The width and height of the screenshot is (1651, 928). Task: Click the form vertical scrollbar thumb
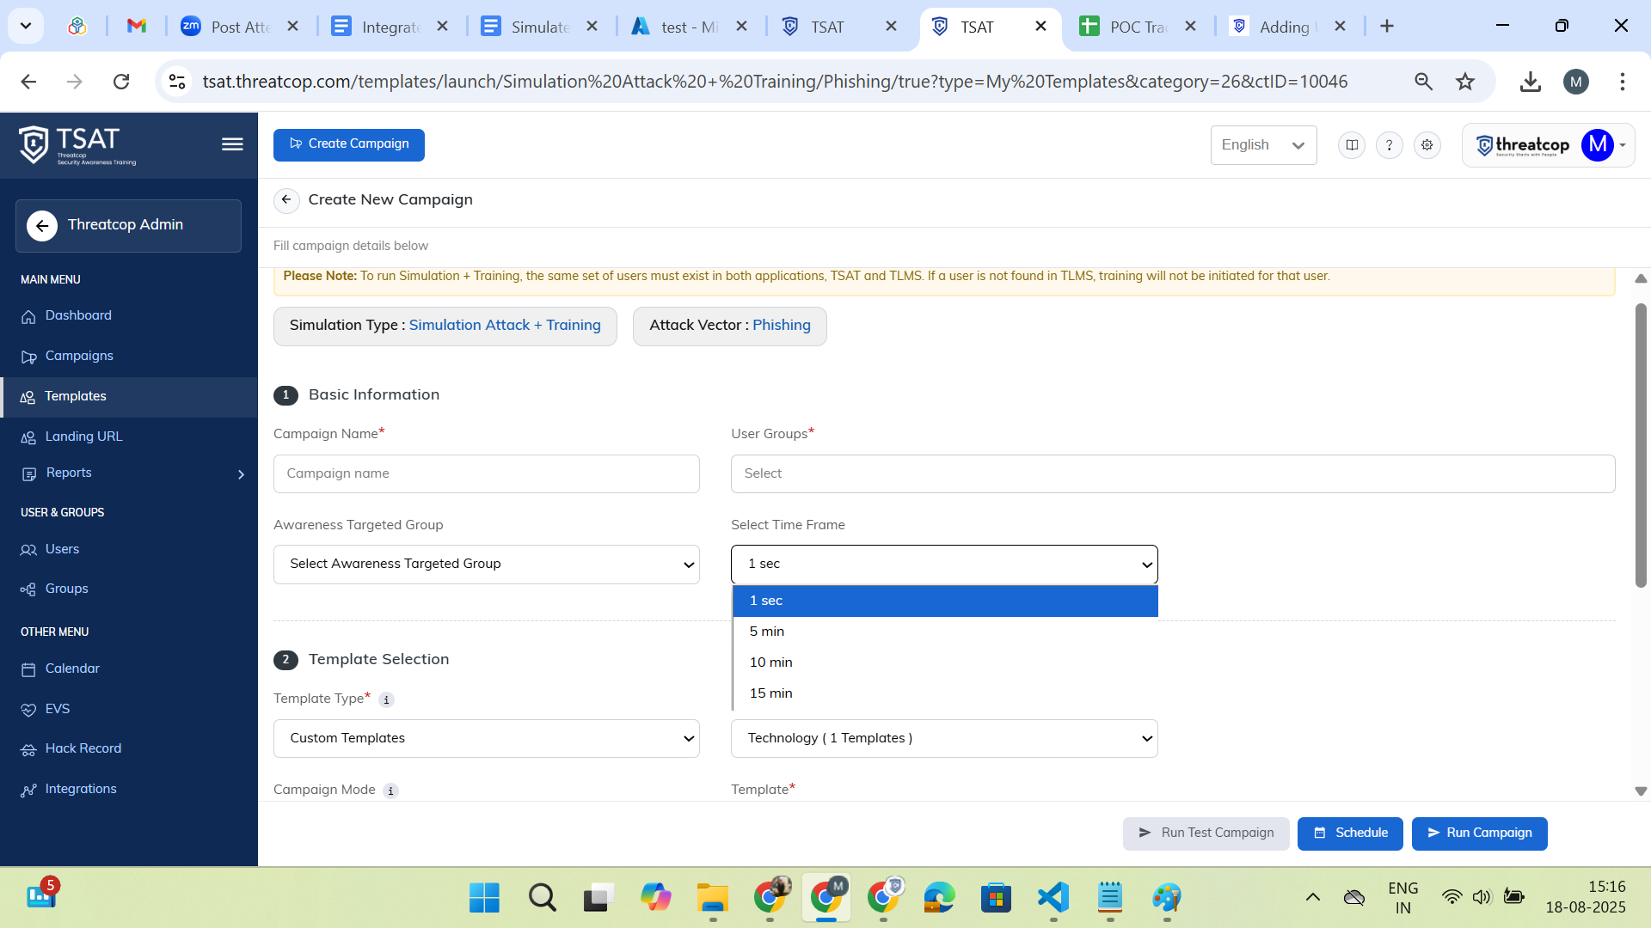pos(1641,447)
